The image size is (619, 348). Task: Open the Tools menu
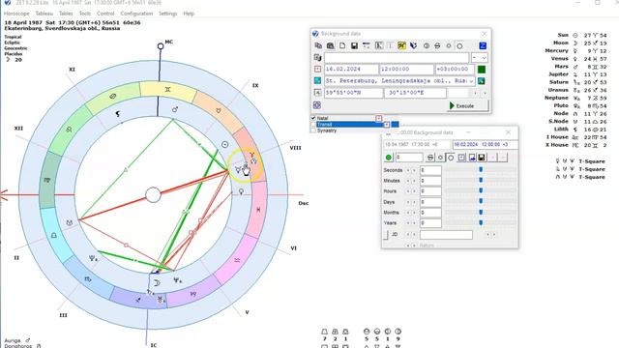click(x=85, y=14)
